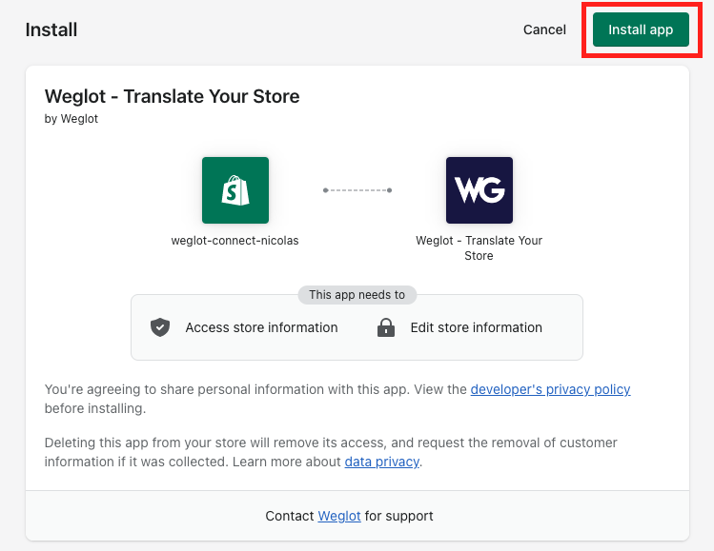Click the app name caption under WG logo
The width and height of the screenshot is (714, 551).
[479, 248]
